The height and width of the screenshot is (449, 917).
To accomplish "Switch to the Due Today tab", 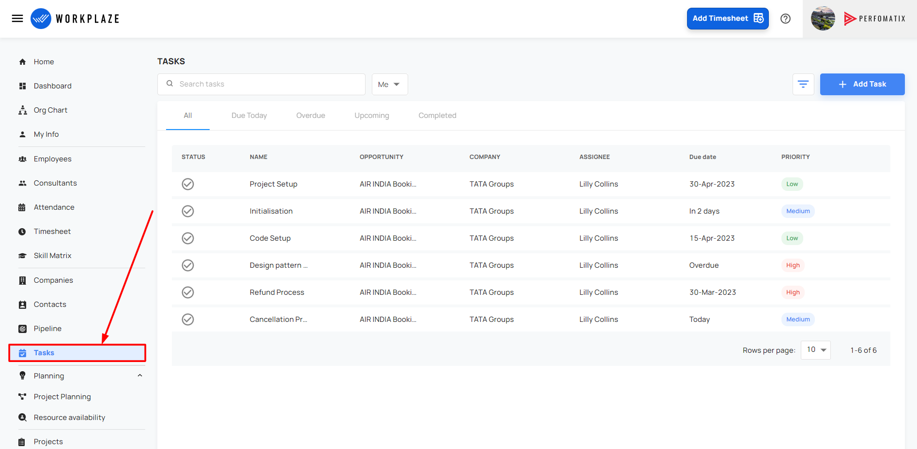I will point(249,116).
